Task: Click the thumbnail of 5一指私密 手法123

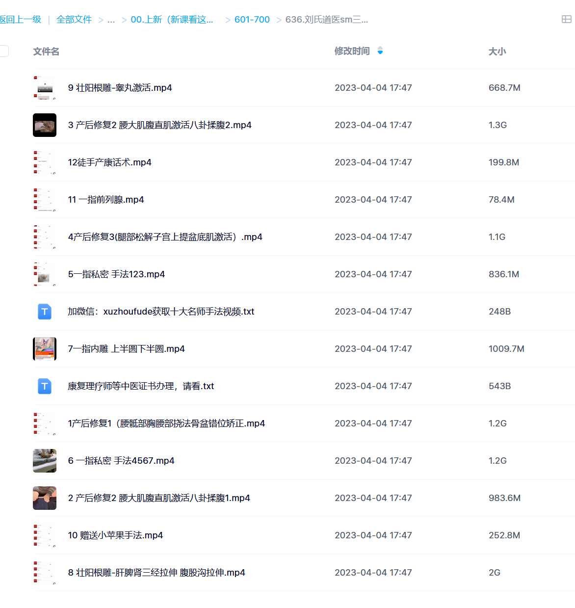Action: tap(45, 274)
